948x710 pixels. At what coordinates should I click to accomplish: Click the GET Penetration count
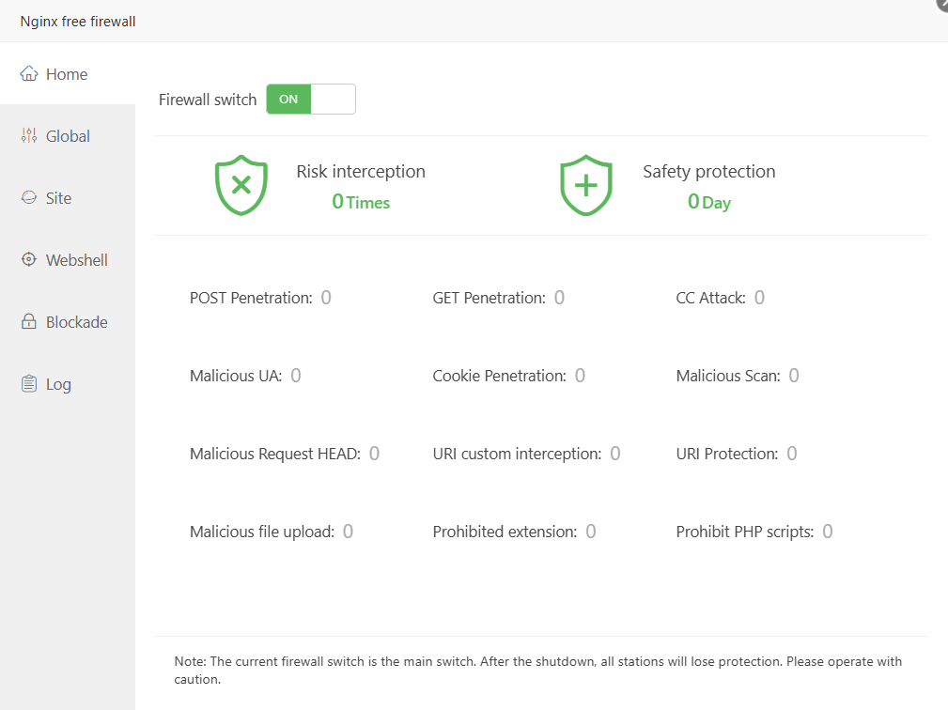(x=559, y=298)
